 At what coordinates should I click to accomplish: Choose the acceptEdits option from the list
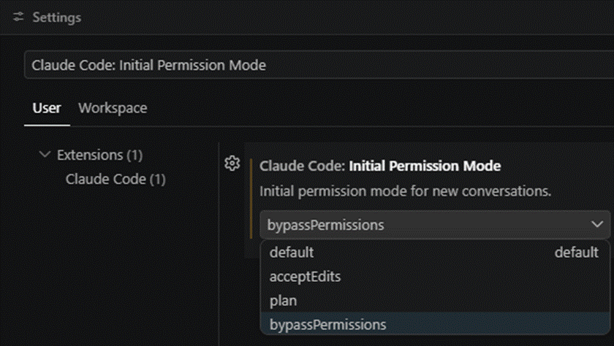click(435, 277)
